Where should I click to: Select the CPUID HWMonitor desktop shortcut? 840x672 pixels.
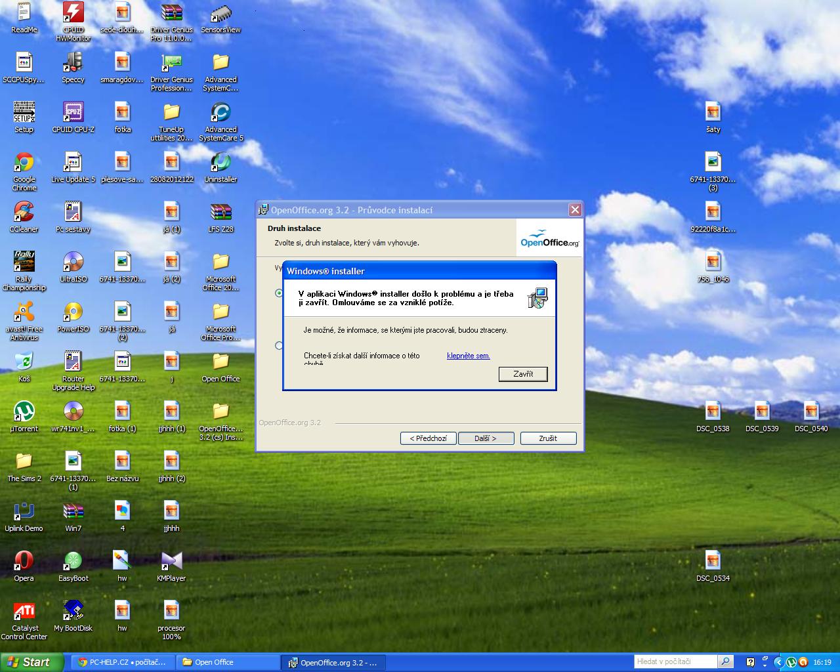[73, 22]
